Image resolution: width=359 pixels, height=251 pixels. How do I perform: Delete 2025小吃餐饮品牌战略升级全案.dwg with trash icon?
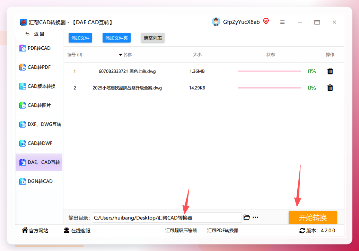(330, 88)
